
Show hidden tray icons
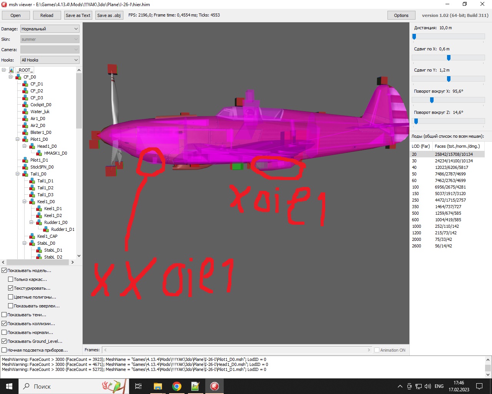pyautogui.click(x=400, y=386)
